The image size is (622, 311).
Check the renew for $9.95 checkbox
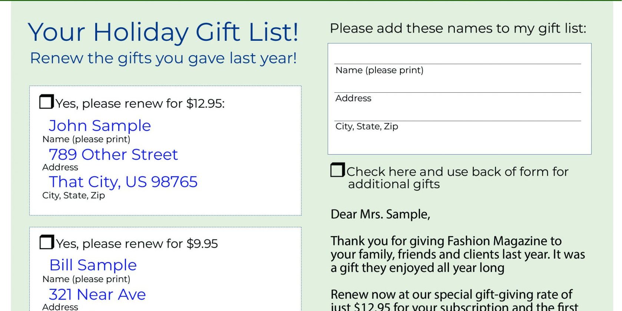click(x=46, y=242)
